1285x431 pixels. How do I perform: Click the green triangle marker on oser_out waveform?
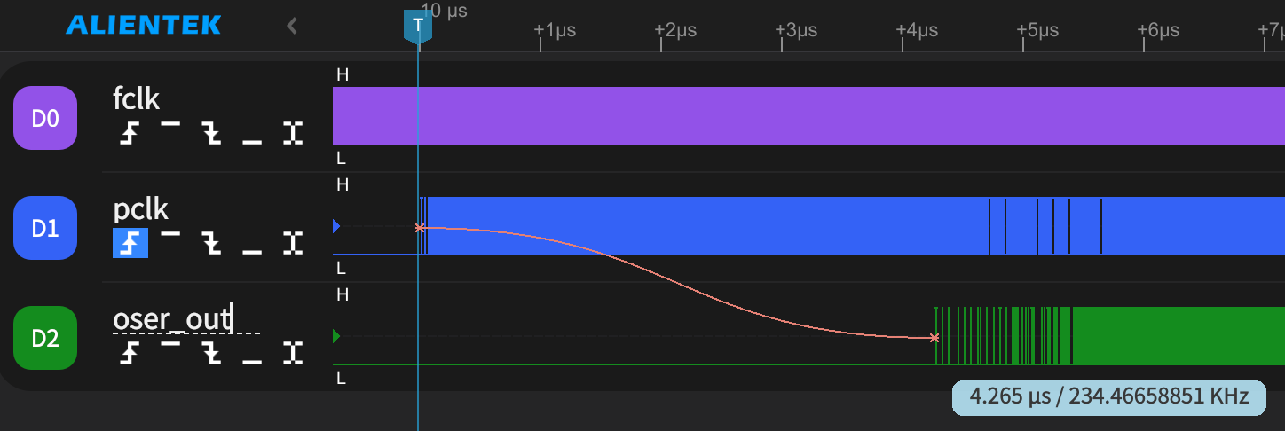(336, 336)
